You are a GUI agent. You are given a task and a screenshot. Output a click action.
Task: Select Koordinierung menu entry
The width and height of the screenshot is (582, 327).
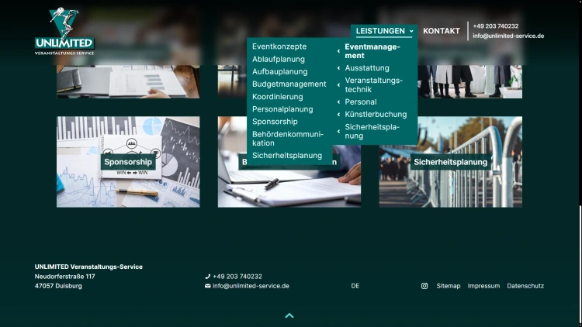(x=277, y=97)
